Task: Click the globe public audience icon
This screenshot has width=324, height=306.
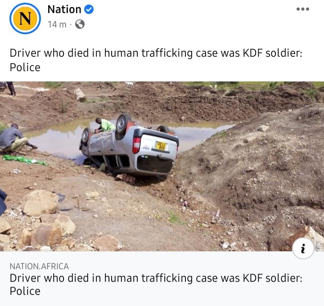Action: click(80, 24)
